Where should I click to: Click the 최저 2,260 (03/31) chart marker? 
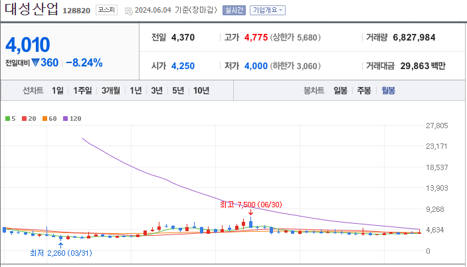coord(61,253)
